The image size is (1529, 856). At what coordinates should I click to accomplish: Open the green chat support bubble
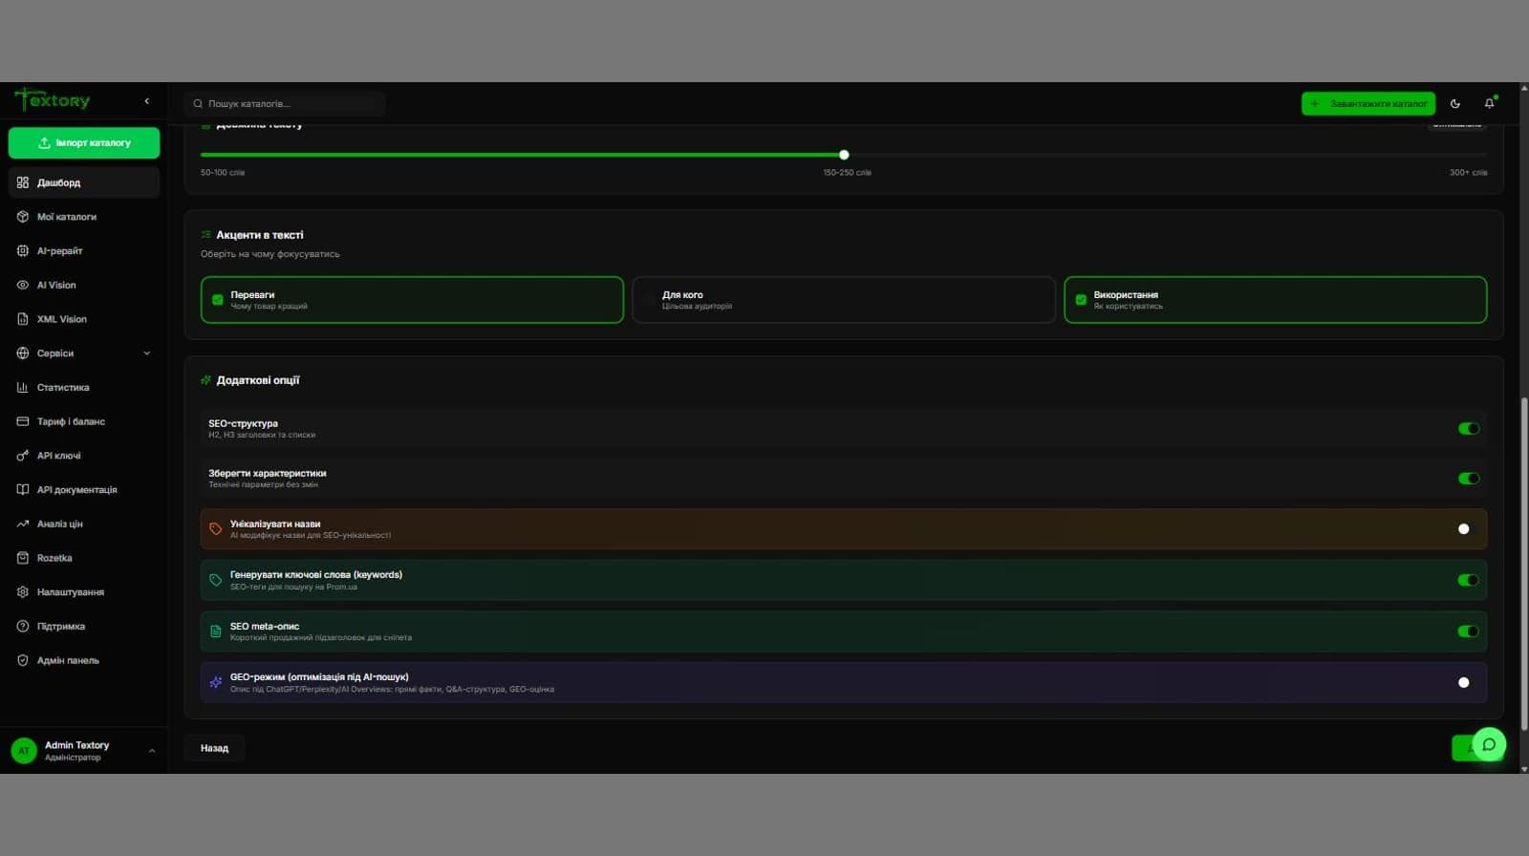(1489, 744)
